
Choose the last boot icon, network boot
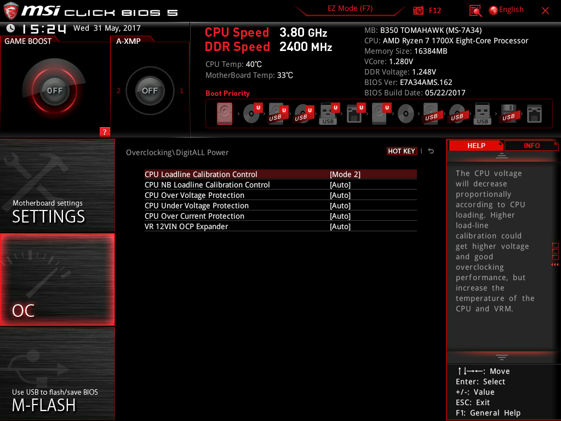(534, 114)
